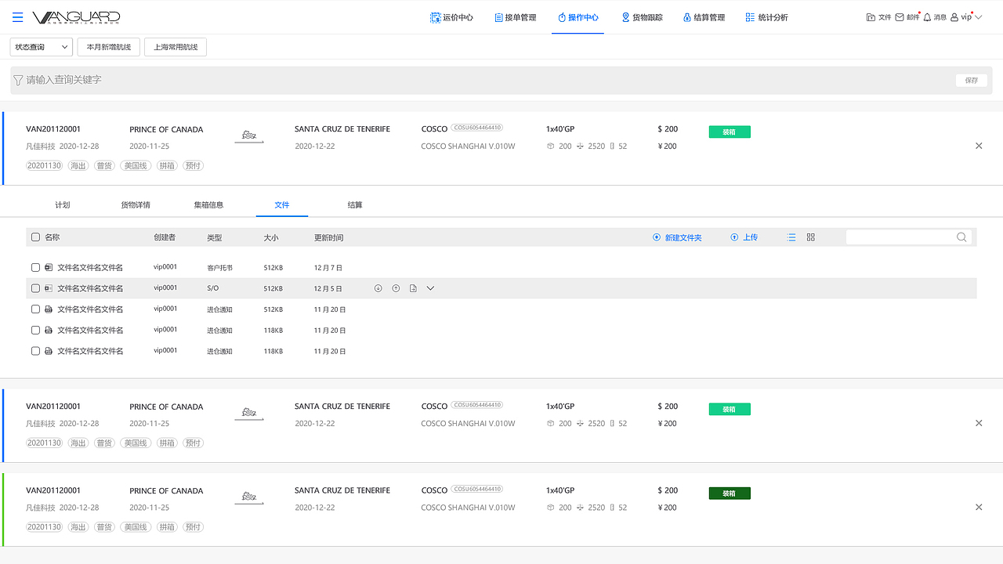This screenshot has height=564, width=1003.
Task: Click the dark green 装箱 status badge
Action: coord(730,493)
